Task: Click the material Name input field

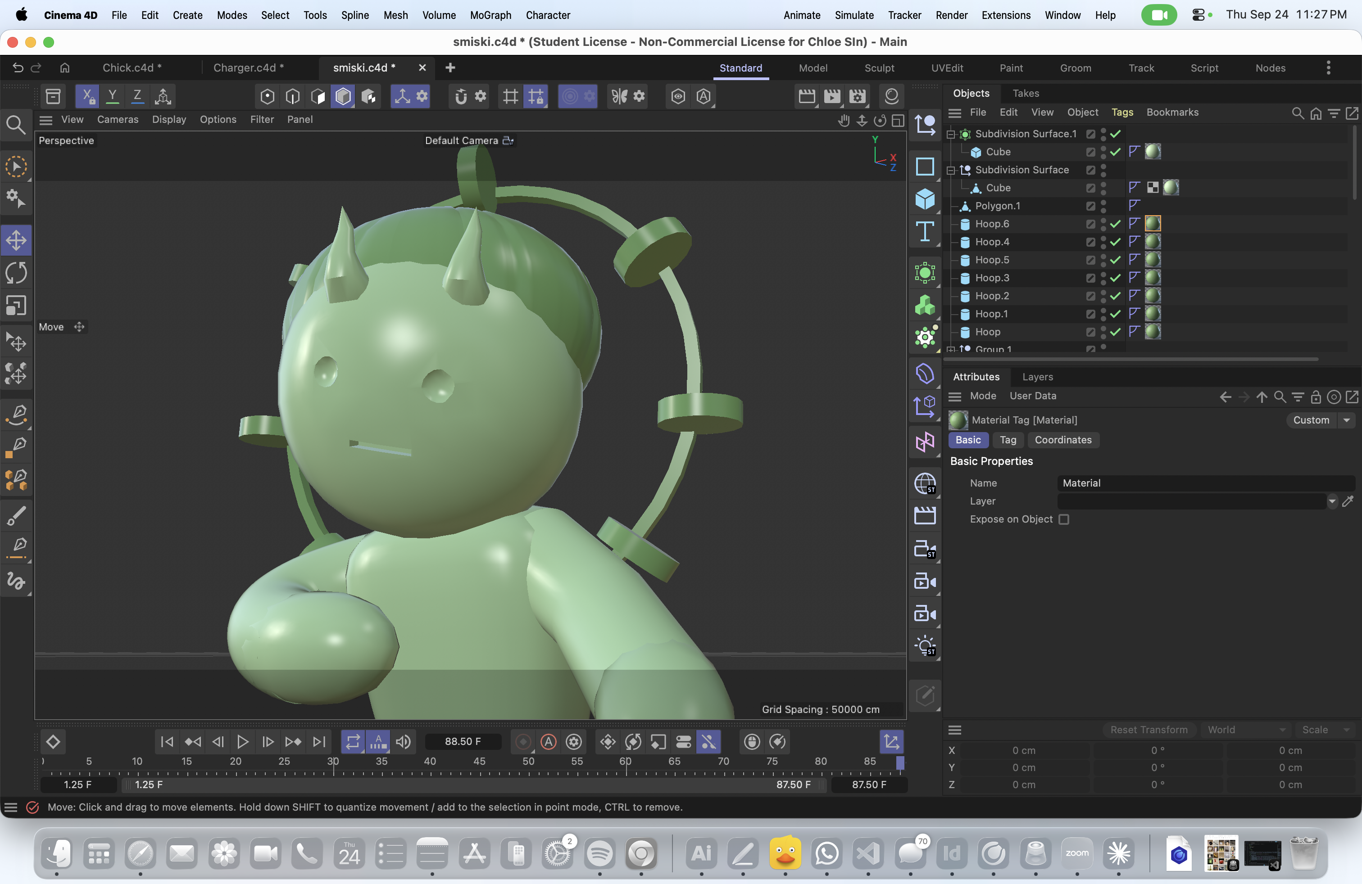Action: (1206, 483)
